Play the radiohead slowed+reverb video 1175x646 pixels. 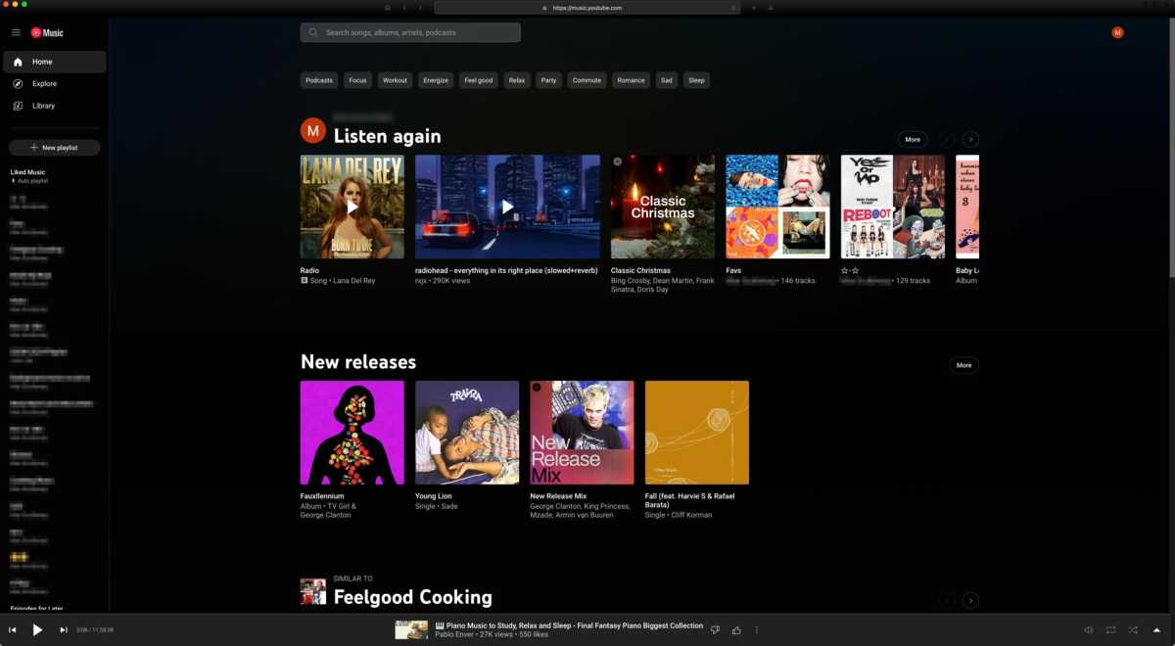point(507,207)
